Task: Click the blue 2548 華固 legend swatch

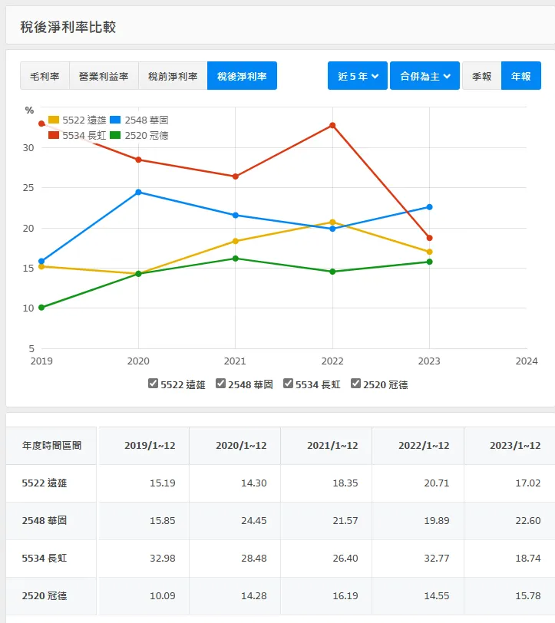Action: [x=115, y=120]
